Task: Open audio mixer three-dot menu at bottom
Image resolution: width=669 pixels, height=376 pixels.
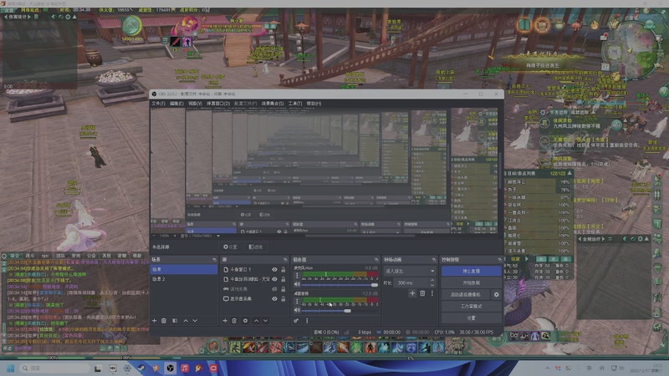Action: [307, 321]
